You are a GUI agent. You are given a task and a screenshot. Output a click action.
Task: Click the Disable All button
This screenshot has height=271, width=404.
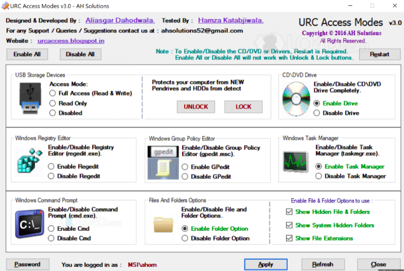[80, 54]
